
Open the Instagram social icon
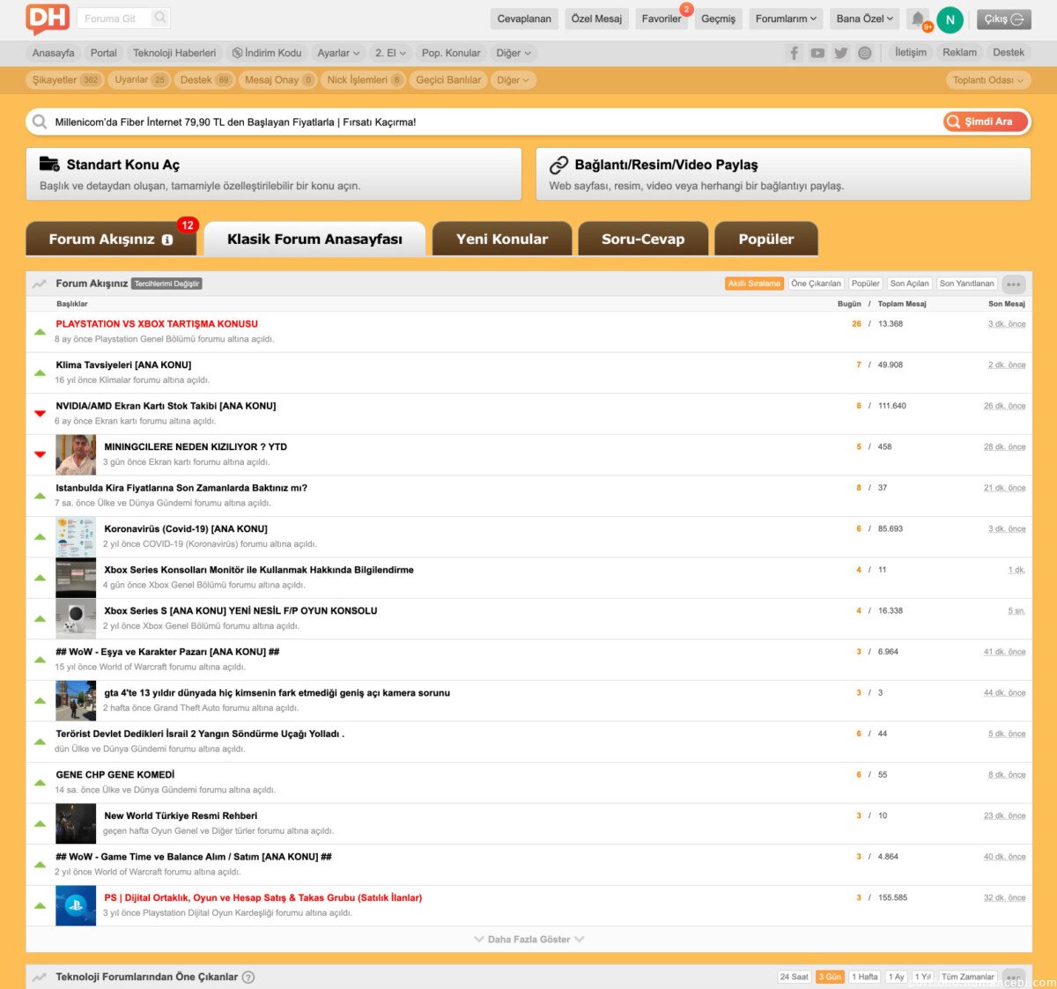click(865, 53)
